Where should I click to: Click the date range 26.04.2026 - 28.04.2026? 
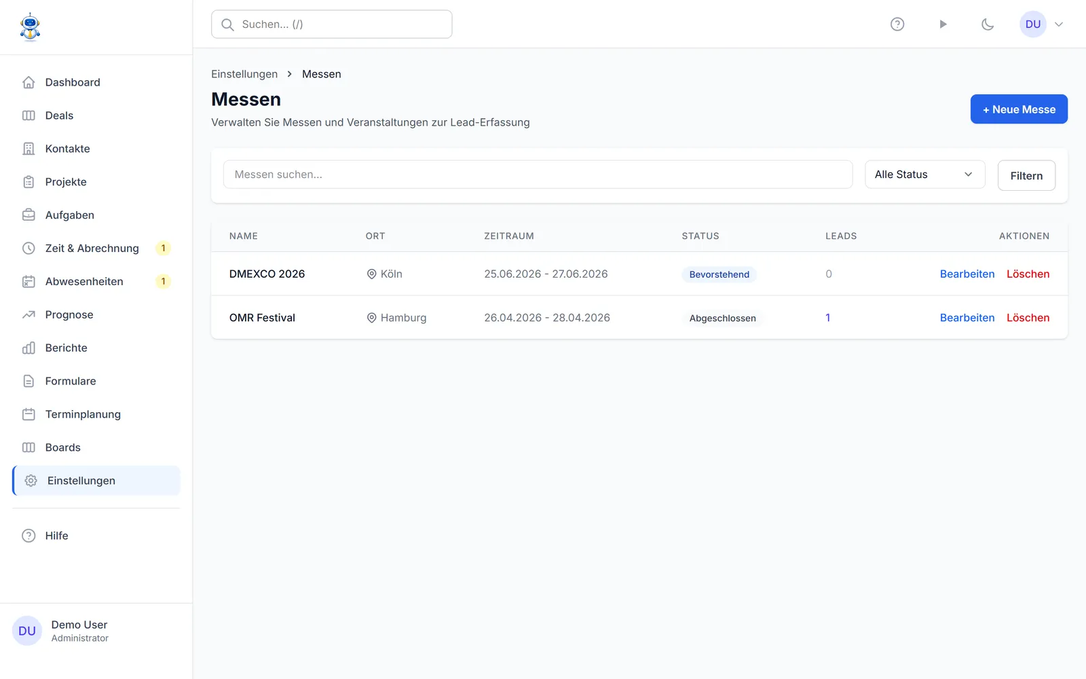pyautogui.click(x=547, y=318)
